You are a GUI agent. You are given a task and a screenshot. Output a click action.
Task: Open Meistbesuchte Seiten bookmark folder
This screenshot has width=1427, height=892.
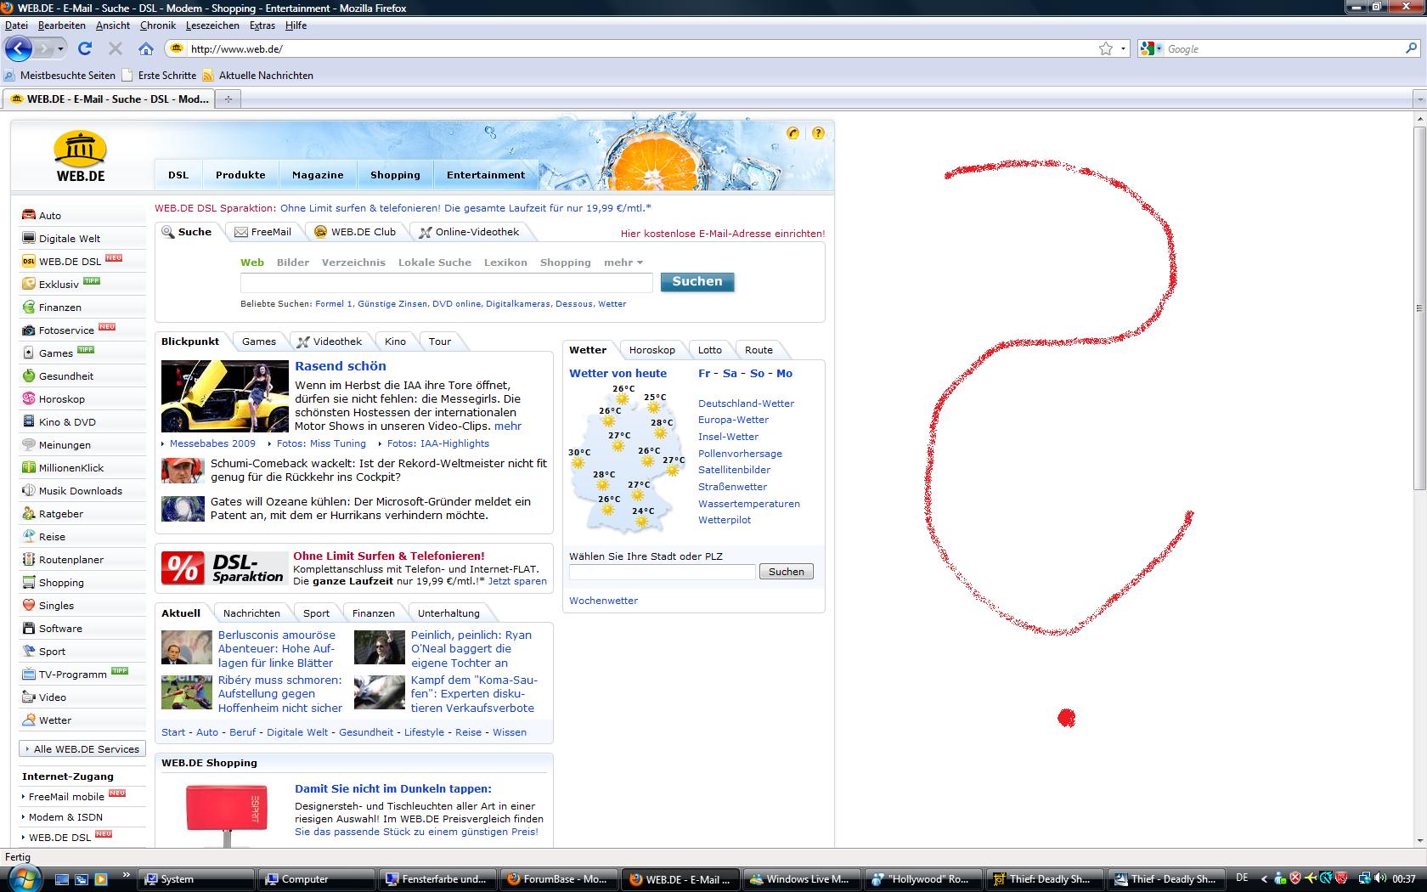tap(59, 75)
